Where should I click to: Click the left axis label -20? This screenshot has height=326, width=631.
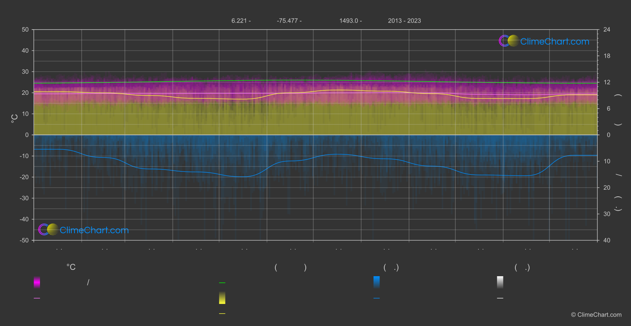pyautogui.click(x=24, y=177)
